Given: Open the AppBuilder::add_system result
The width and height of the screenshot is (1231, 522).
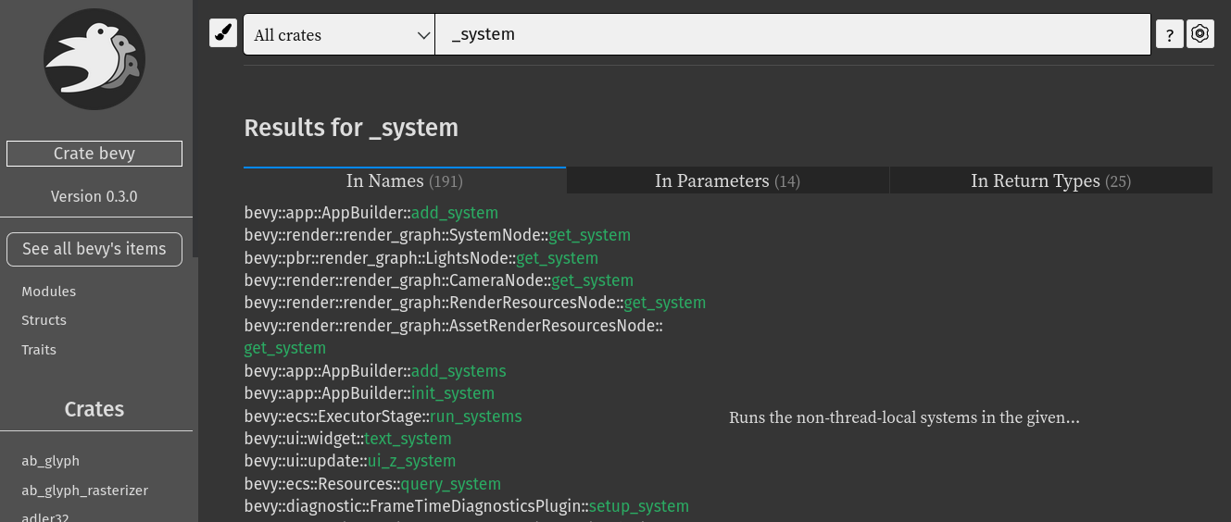Looking at the screenshot, I should point(454,213).
